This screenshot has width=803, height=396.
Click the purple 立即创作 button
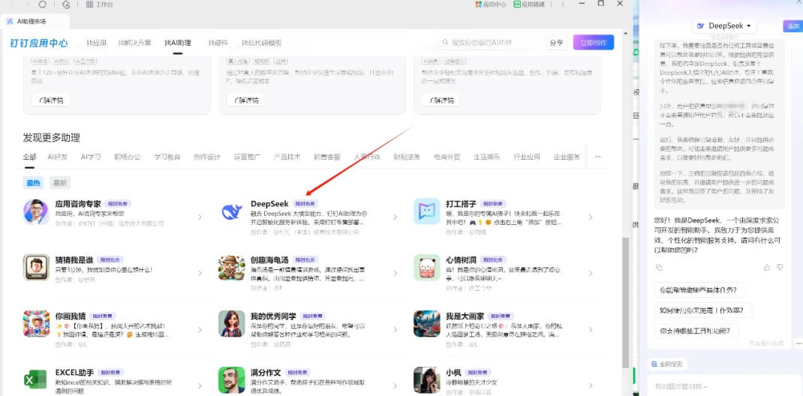(594, 43)
